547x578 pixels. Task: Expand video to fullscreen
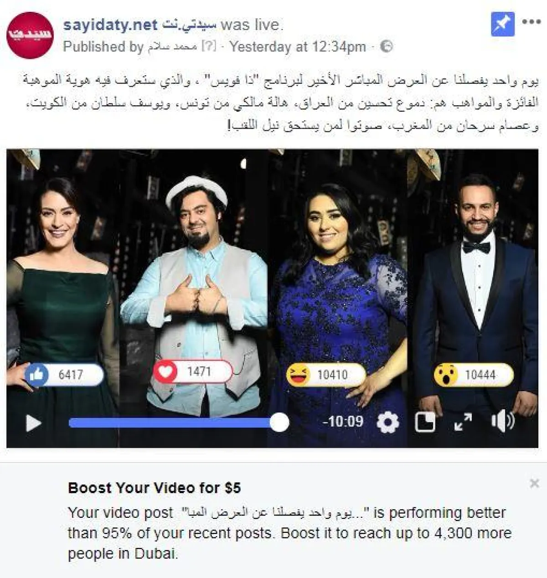(463, 422)
